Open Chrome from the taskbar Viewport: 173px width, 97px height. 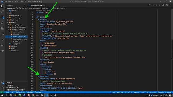(x=33, y=95)
